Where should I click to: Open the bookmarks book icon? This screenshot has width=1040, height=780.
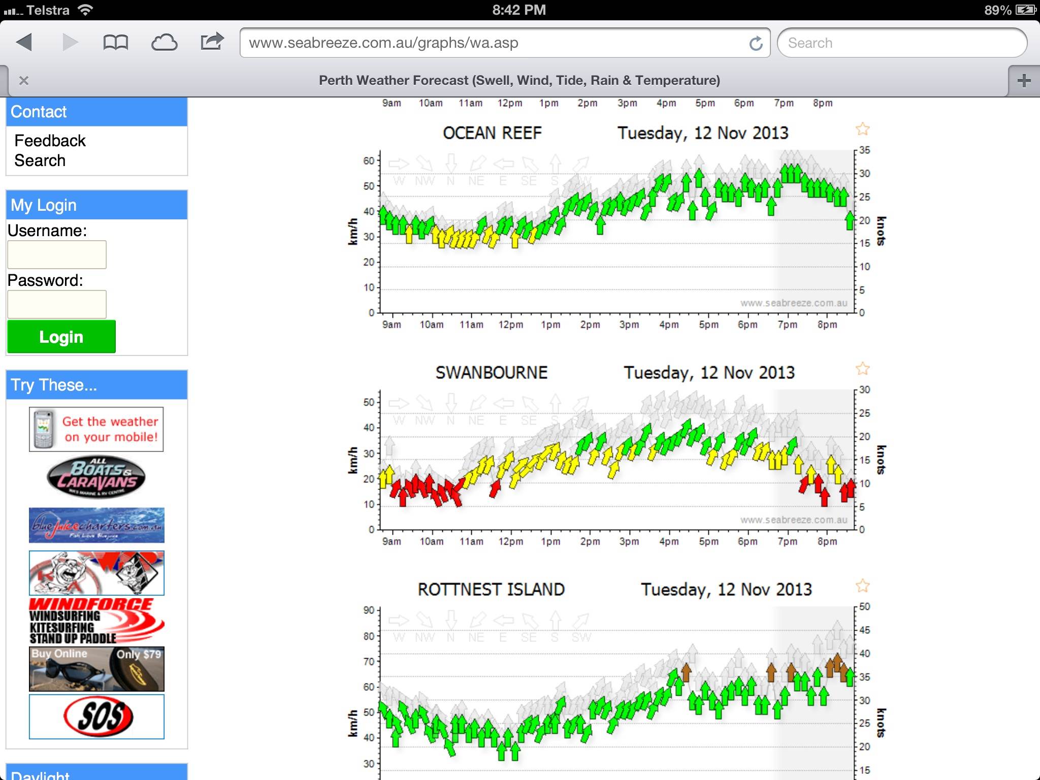click(x=115, y=43)
